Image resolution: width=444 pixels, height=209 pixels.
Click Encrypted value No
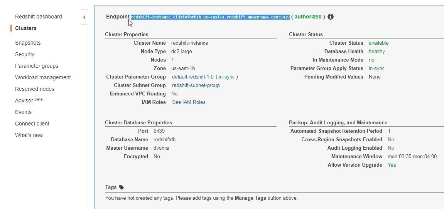point(157,157)
